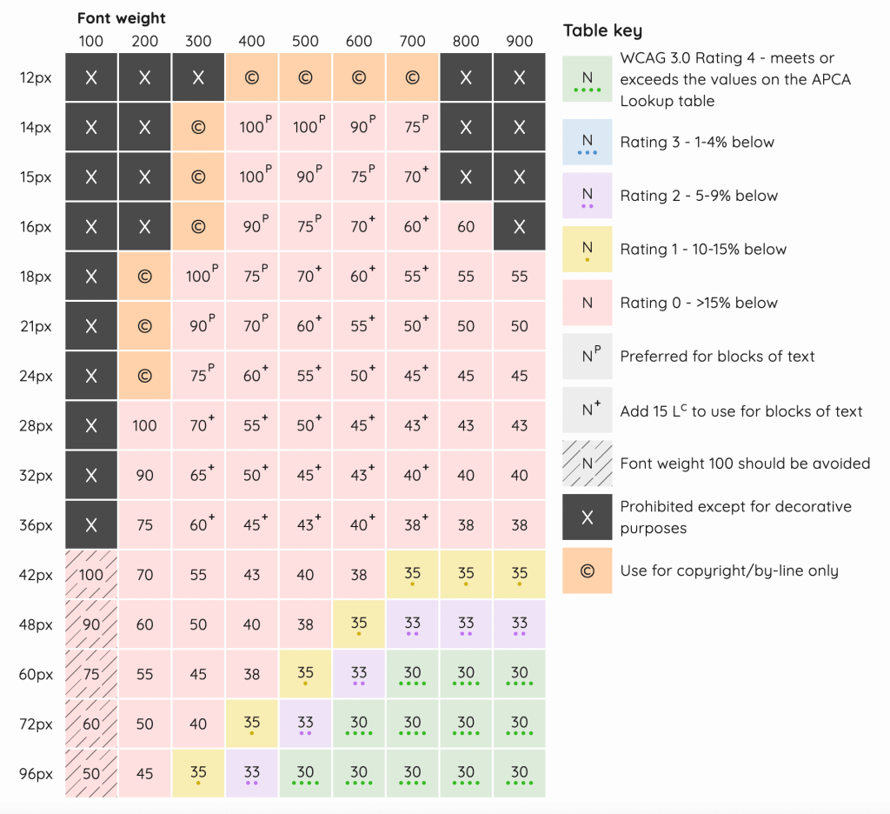Click the pink Rating 0 swatch in the key
The image size is (890, 814).
[588, 303]
